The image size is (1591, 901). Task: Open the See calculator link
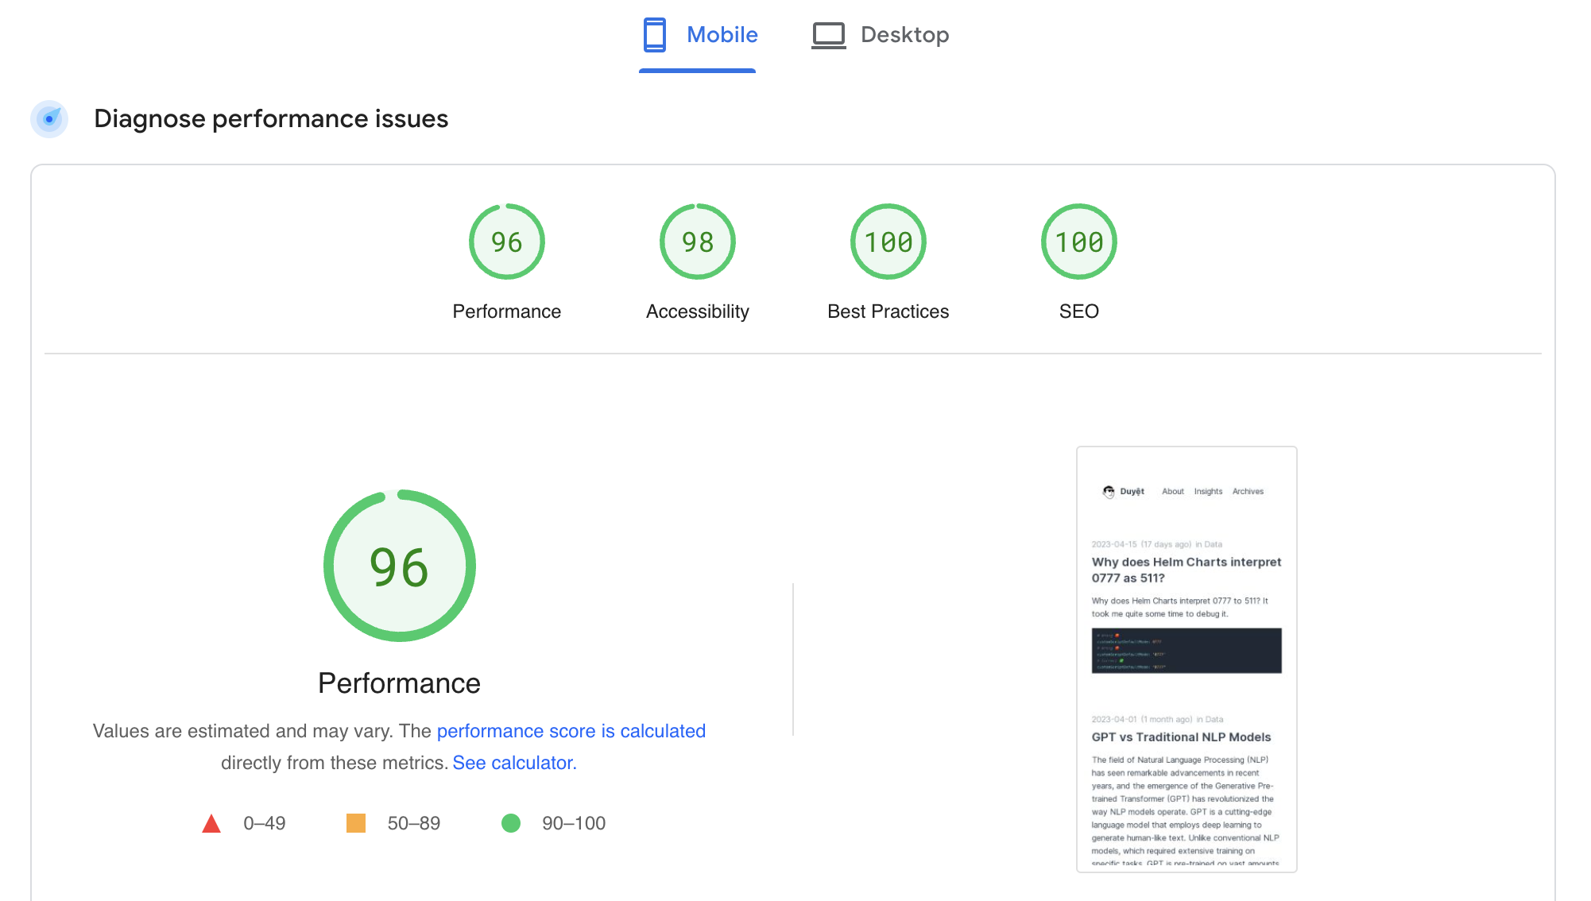point(514,763)
